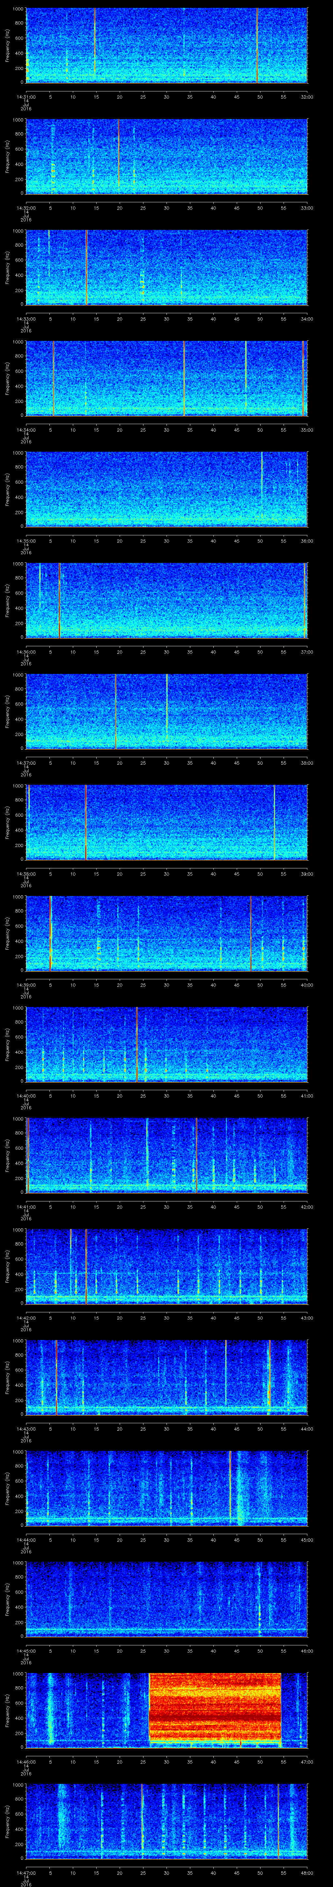
Task: Click the spectrogram panel starting at 14:37:00
Action: coord(167,711)
